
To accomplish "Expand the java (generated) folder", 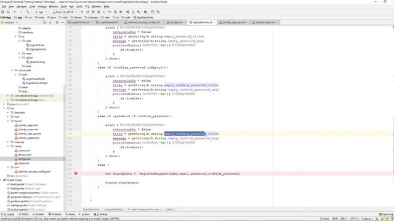I will click(4, 104).
